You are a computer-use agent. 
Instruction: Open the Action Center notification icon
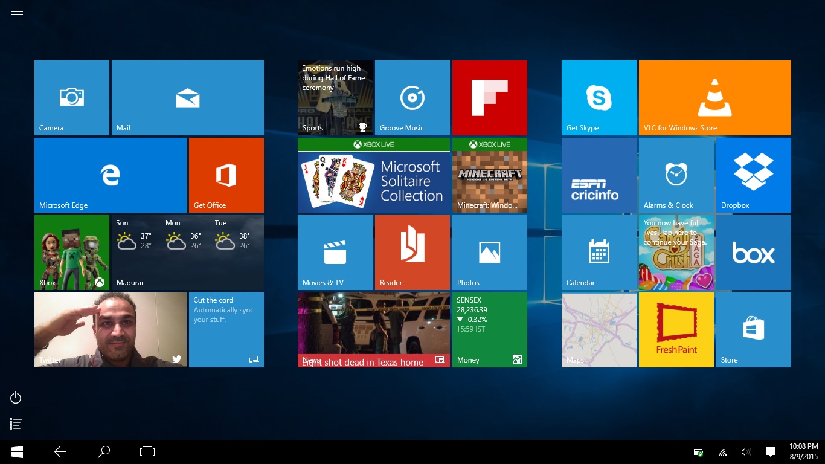click(x=771, y=452)
